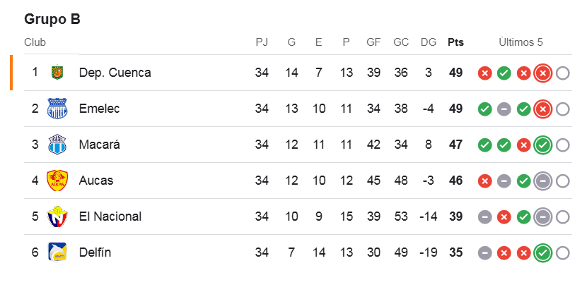Image resolution: width=587 pixels, height=287 pixels.
Task: Click the Emelec club crest
Action: coord(57,109)
